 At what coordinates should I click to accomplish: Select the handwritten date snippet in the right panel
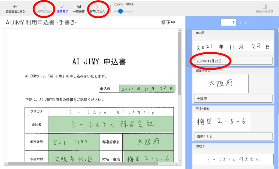[233, 46]
